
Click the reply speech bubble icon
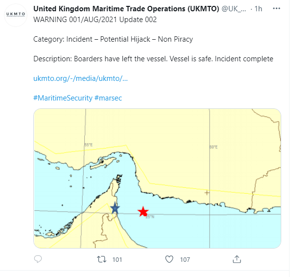tap(38, 259)
